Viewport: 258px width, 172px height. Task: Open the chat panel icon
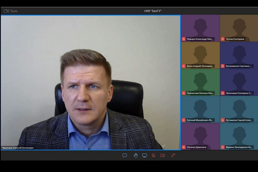click(x=125, y=155)
